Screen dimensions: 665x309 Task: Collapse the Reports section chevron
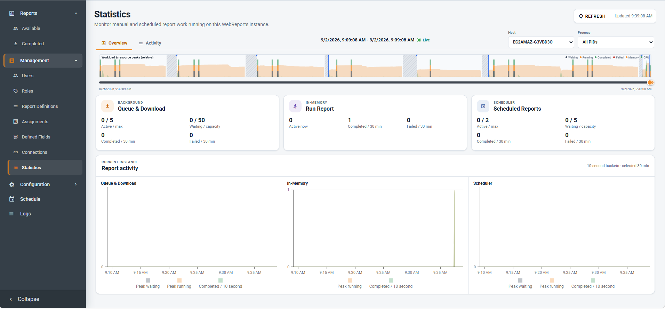tap(76, 13)
